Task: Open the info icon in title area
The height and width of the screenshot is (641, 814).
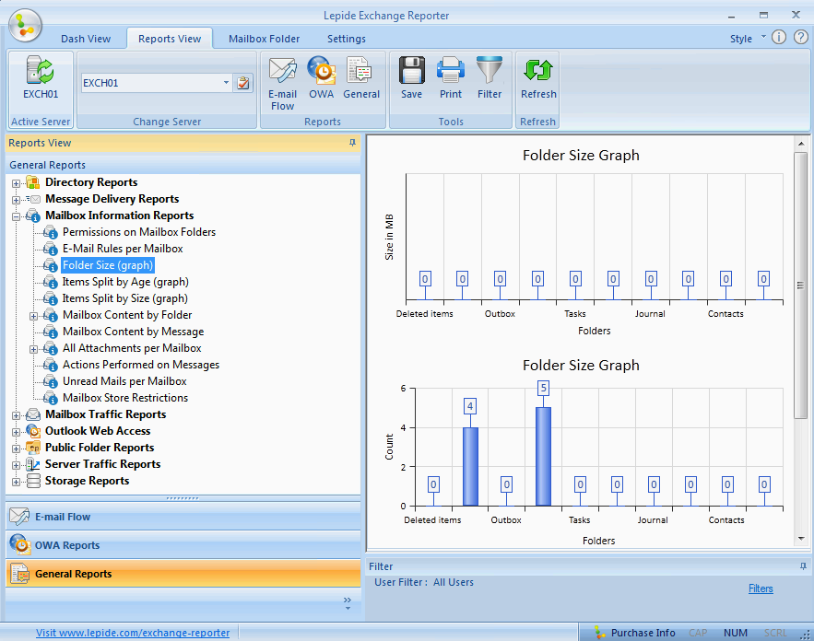Action: pos(779,37)
